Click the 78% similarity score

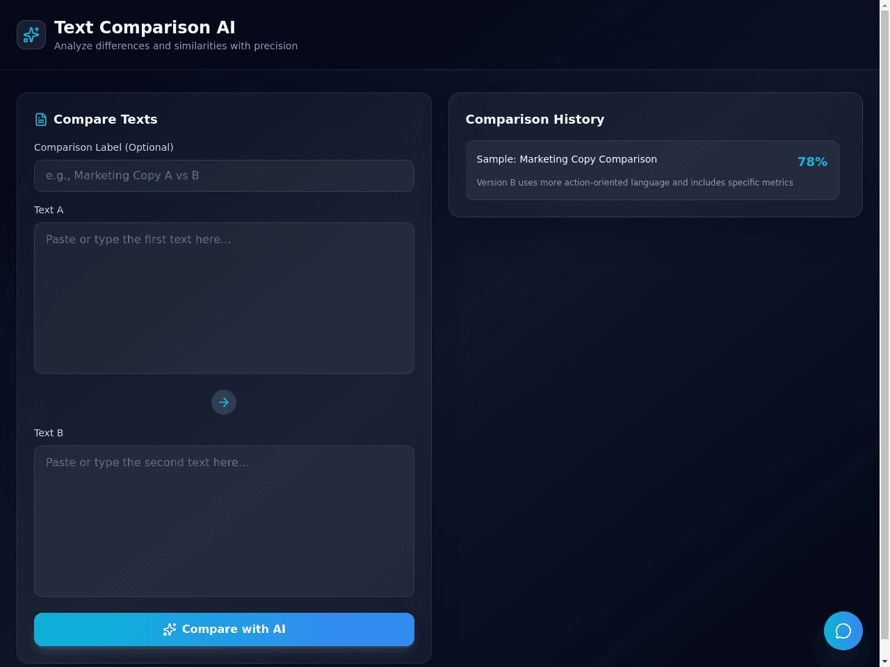tap(812, 162)
